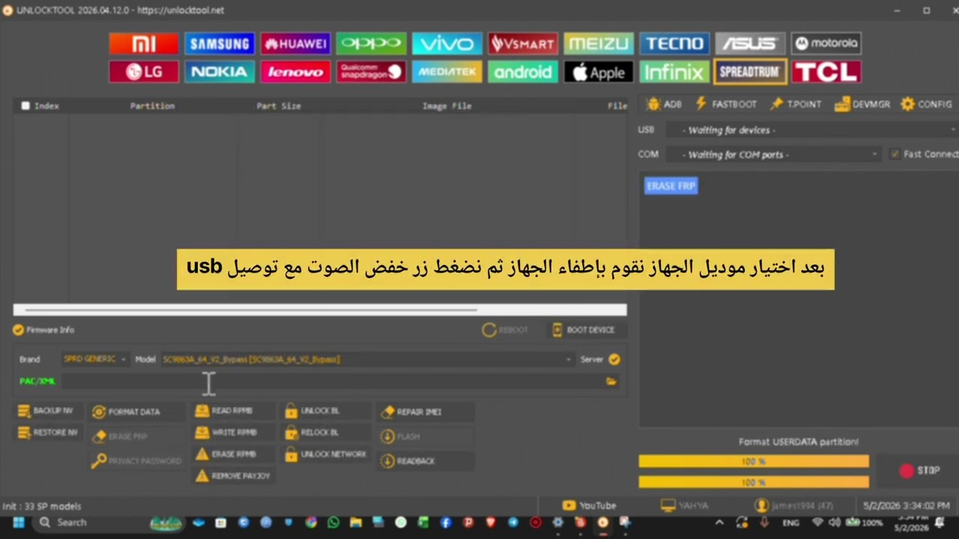959x539 pixels.
Task: Click the lower 100% progress bar
Action: tap(754, 482)
